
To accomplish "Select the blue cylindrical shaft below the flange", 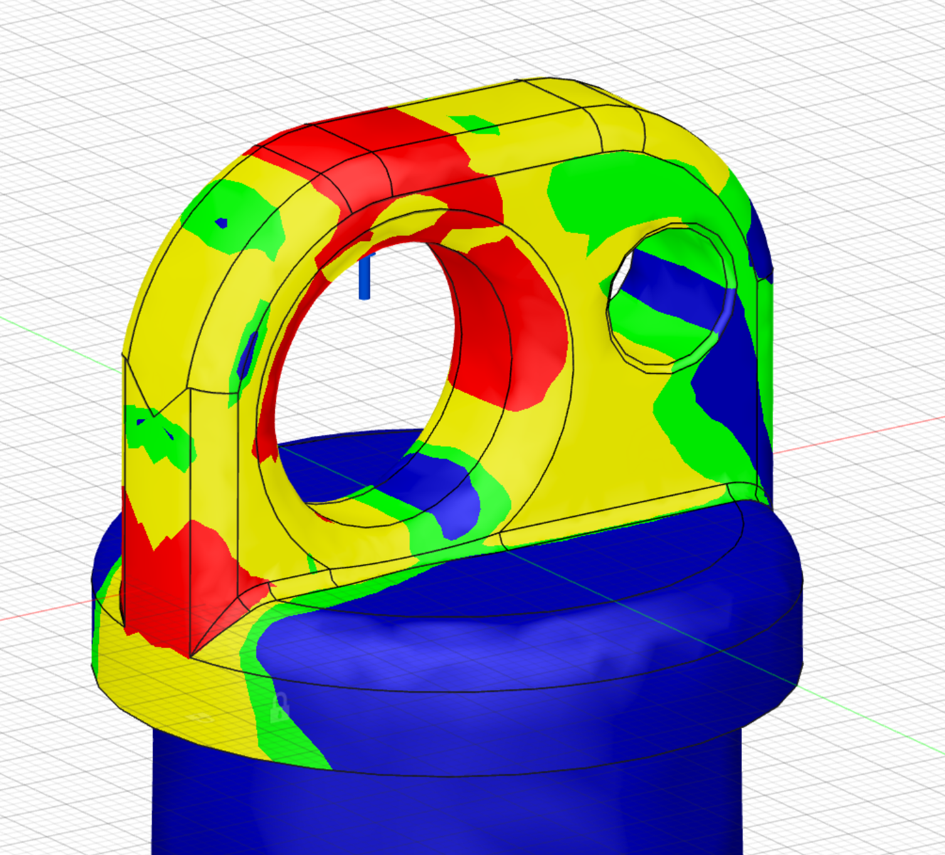I will point(439,809).
